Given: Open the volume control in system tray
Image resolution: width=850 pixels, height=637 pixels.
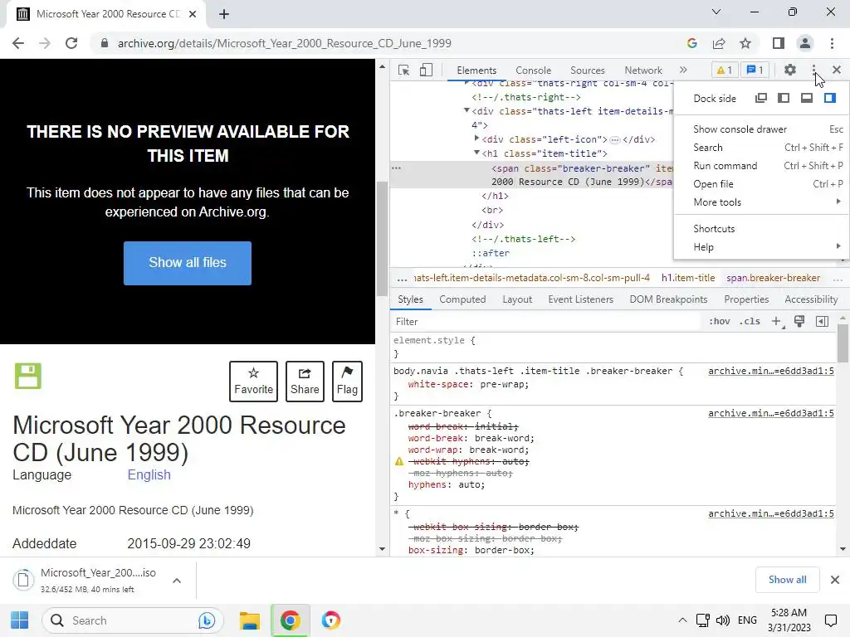Looking at the screenshot, I should pyautogui.click(x=723, y=620).
